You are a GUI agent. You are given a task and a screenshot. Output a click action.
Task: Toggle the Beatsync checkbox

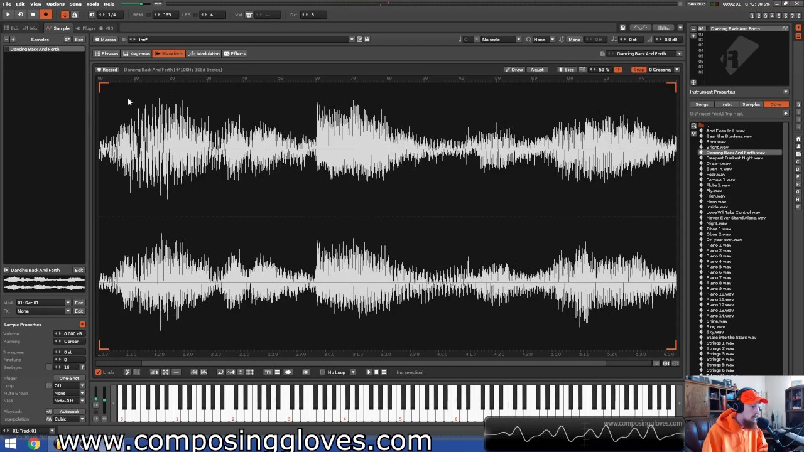49,367
